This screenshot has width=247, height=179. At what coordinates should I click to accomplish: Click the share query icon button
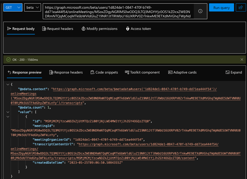(241, 7)
